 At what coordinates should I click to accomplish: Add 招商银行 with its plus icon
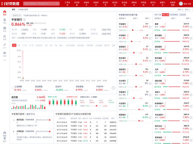[150, 118]
